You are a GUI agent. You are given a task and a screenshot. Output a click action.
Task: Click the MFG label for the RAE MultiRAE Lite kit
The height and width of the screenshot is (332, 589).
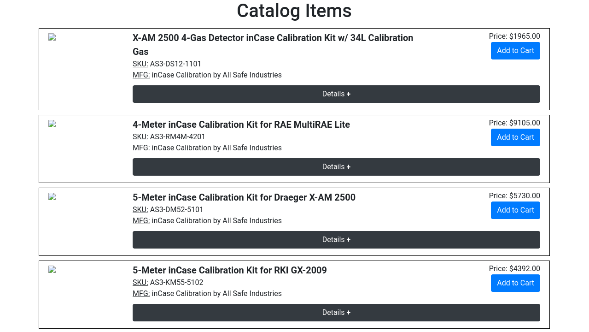tap(141, 148)
